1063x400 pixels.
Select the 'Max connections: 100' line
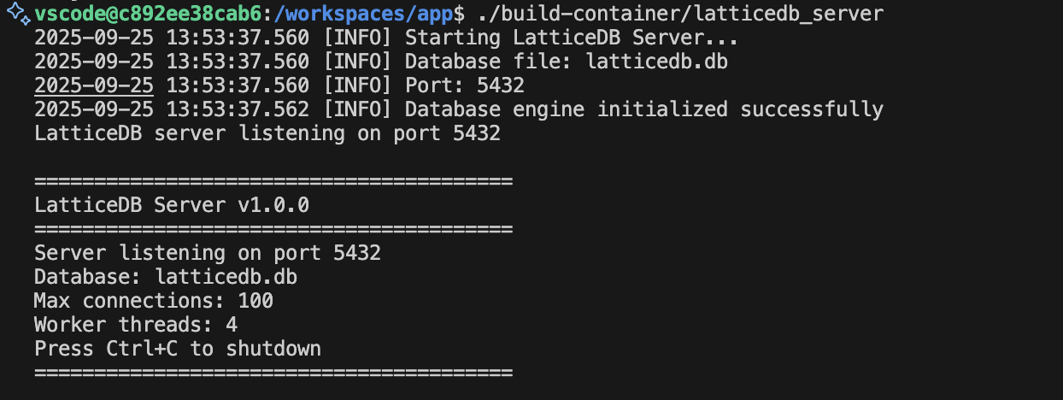(x=154, y=301)
